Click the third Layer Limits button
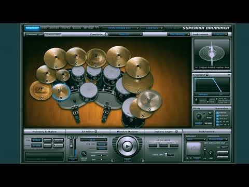 click(174, 145)
